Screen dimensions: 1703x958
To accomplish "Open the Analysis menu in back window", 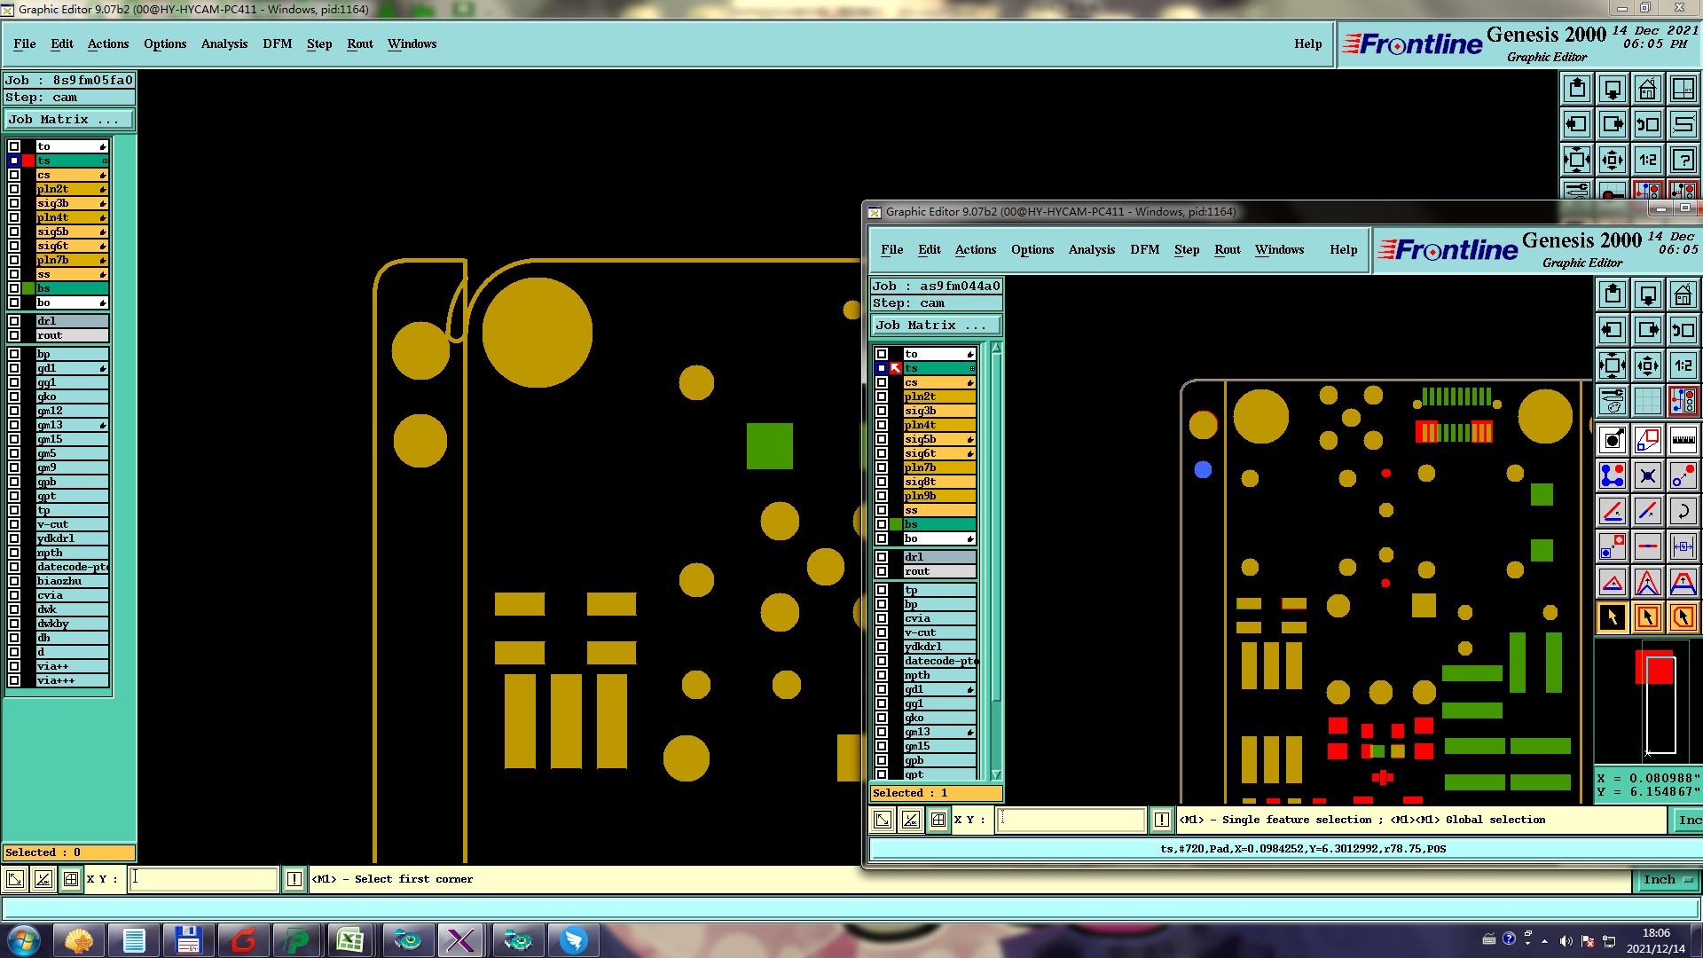I will [x=224, y=43].
